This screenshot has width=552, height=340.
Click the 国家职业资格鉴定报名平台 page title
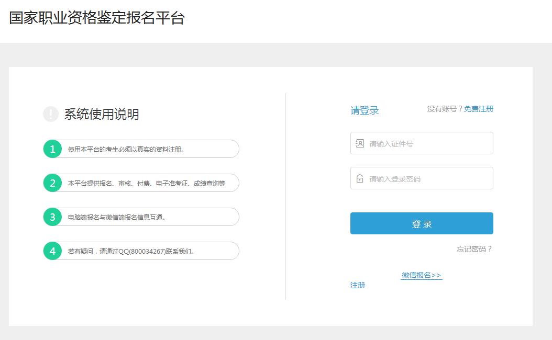coord(97,18)
